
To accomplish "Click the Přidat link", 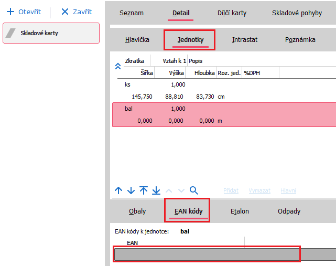I will (231, 191).
